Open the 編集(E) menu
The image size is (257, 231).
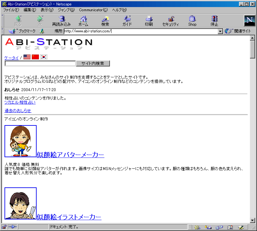click(x=30, y=10)
